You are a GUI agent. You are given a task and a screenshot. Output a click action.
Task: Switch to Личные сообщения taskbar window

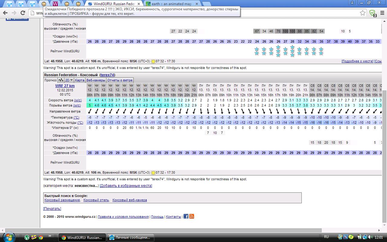(131, 237)
